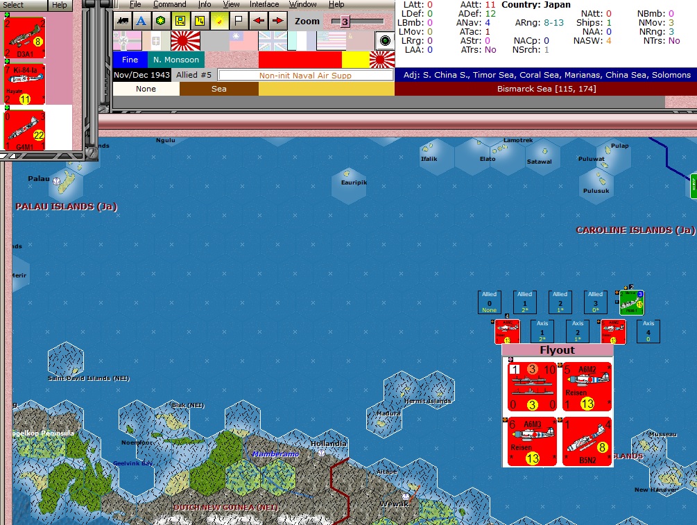Click the Allied 0 sea box section
The width and height of the screenshot is (697, 525).
tap(490, 302)
